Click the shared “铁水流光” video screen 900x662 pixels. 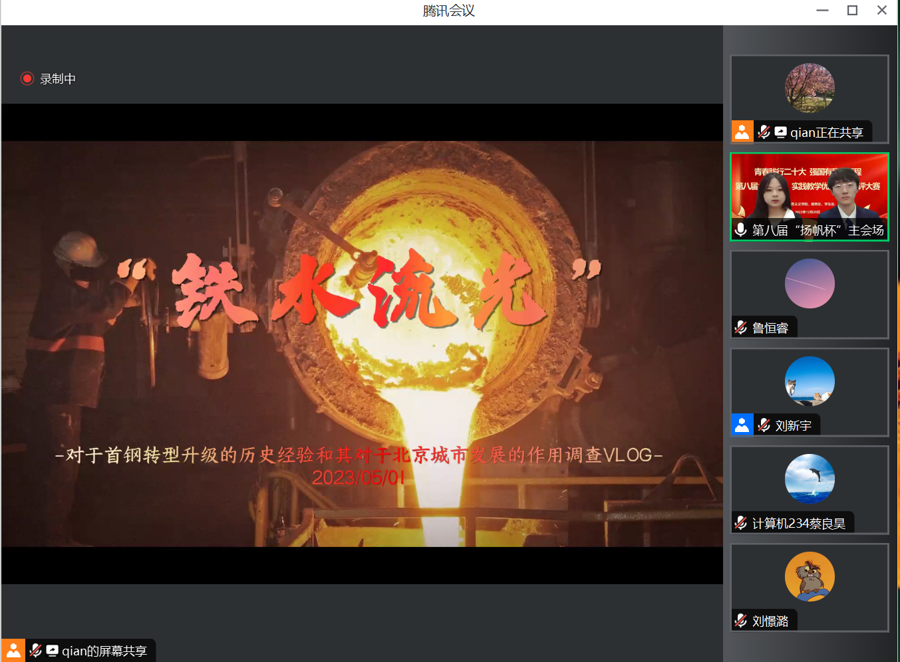pyautogui.click(x=362, y=344)
